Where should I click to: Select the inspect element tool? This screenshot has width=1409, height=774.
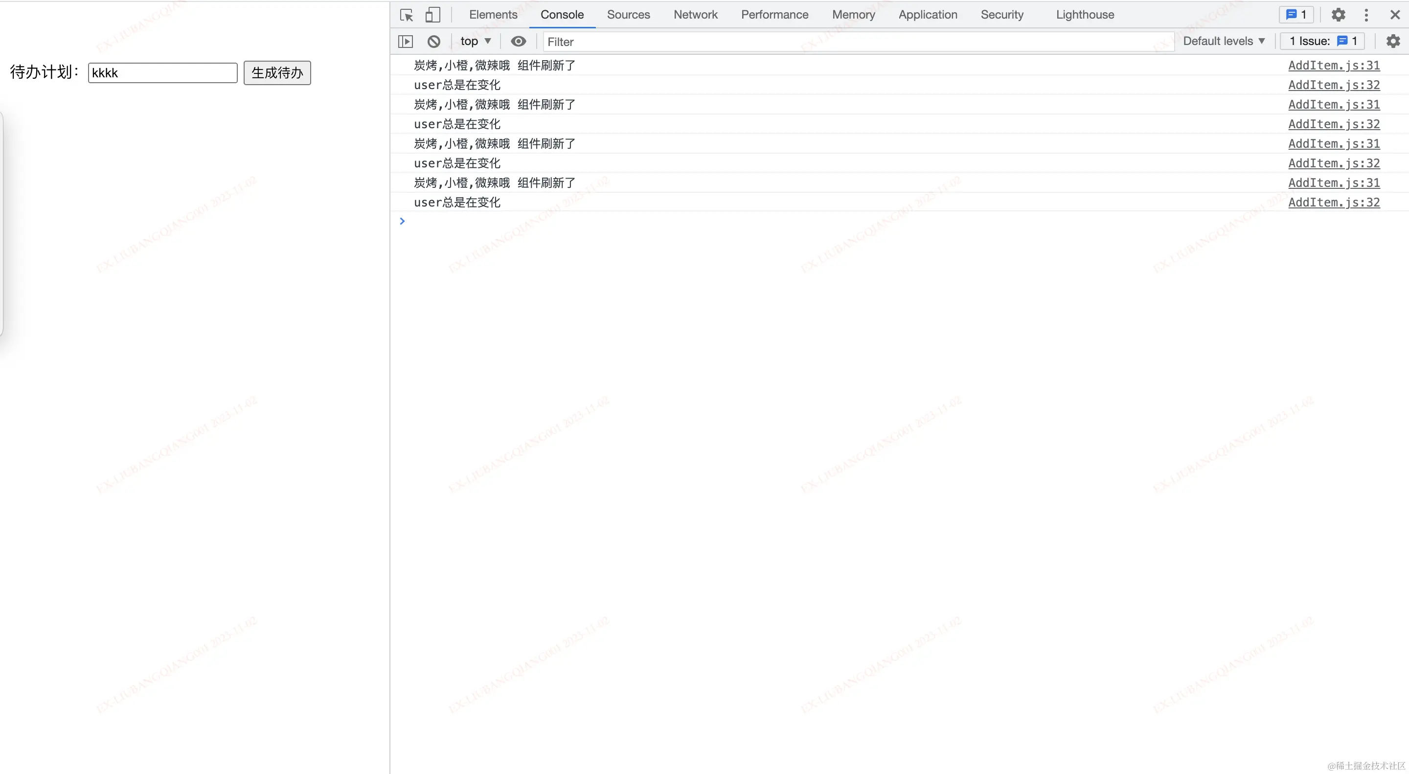tap(407, 15)
